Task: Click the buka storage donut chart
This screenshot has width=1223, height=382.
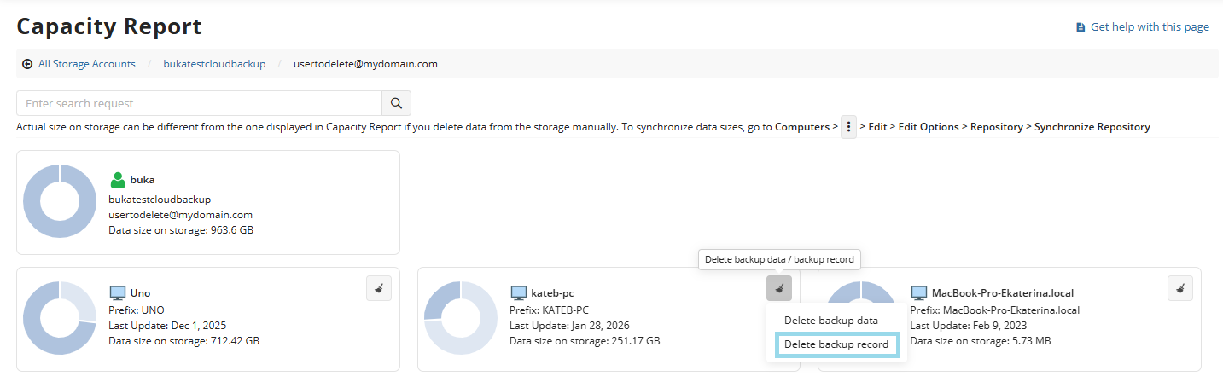Action: pyautogui.click(x=60, y=202)
